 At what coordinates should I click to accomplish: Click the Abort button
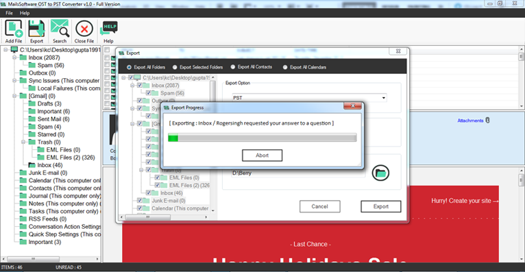(x=262, y=156)
